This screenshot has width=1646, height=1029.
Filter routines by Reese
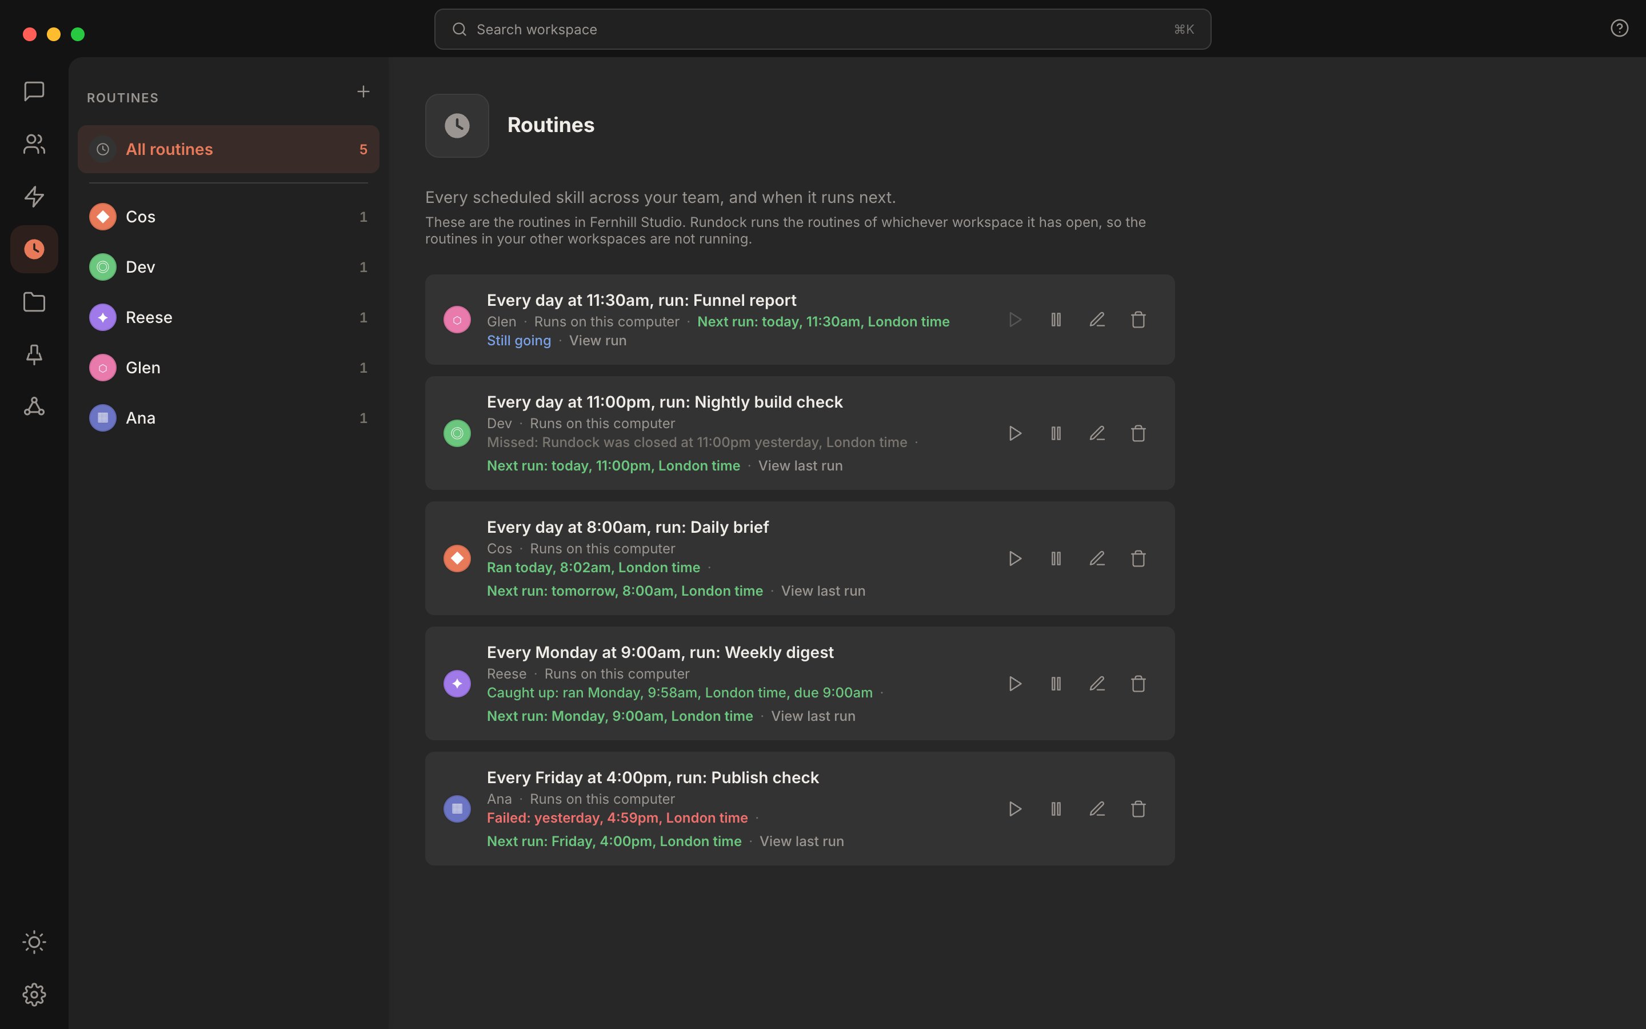[229, 317]
